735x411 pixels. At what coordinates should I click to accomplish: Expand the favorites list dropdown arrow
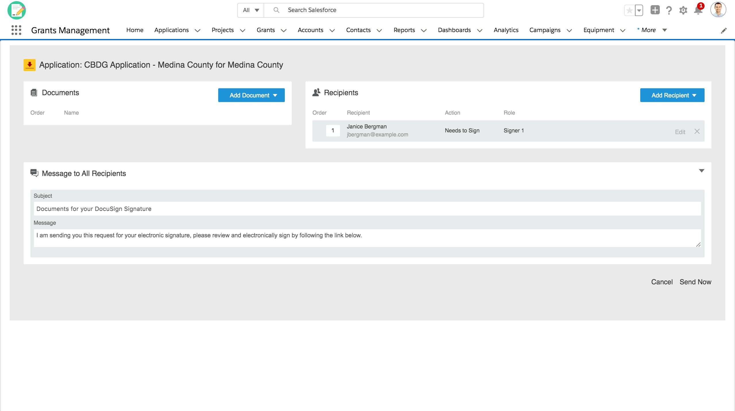[x=639, y=11]
